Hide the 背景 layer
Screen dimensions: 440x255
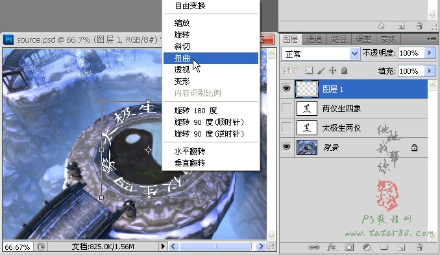[x=286, y=147]
